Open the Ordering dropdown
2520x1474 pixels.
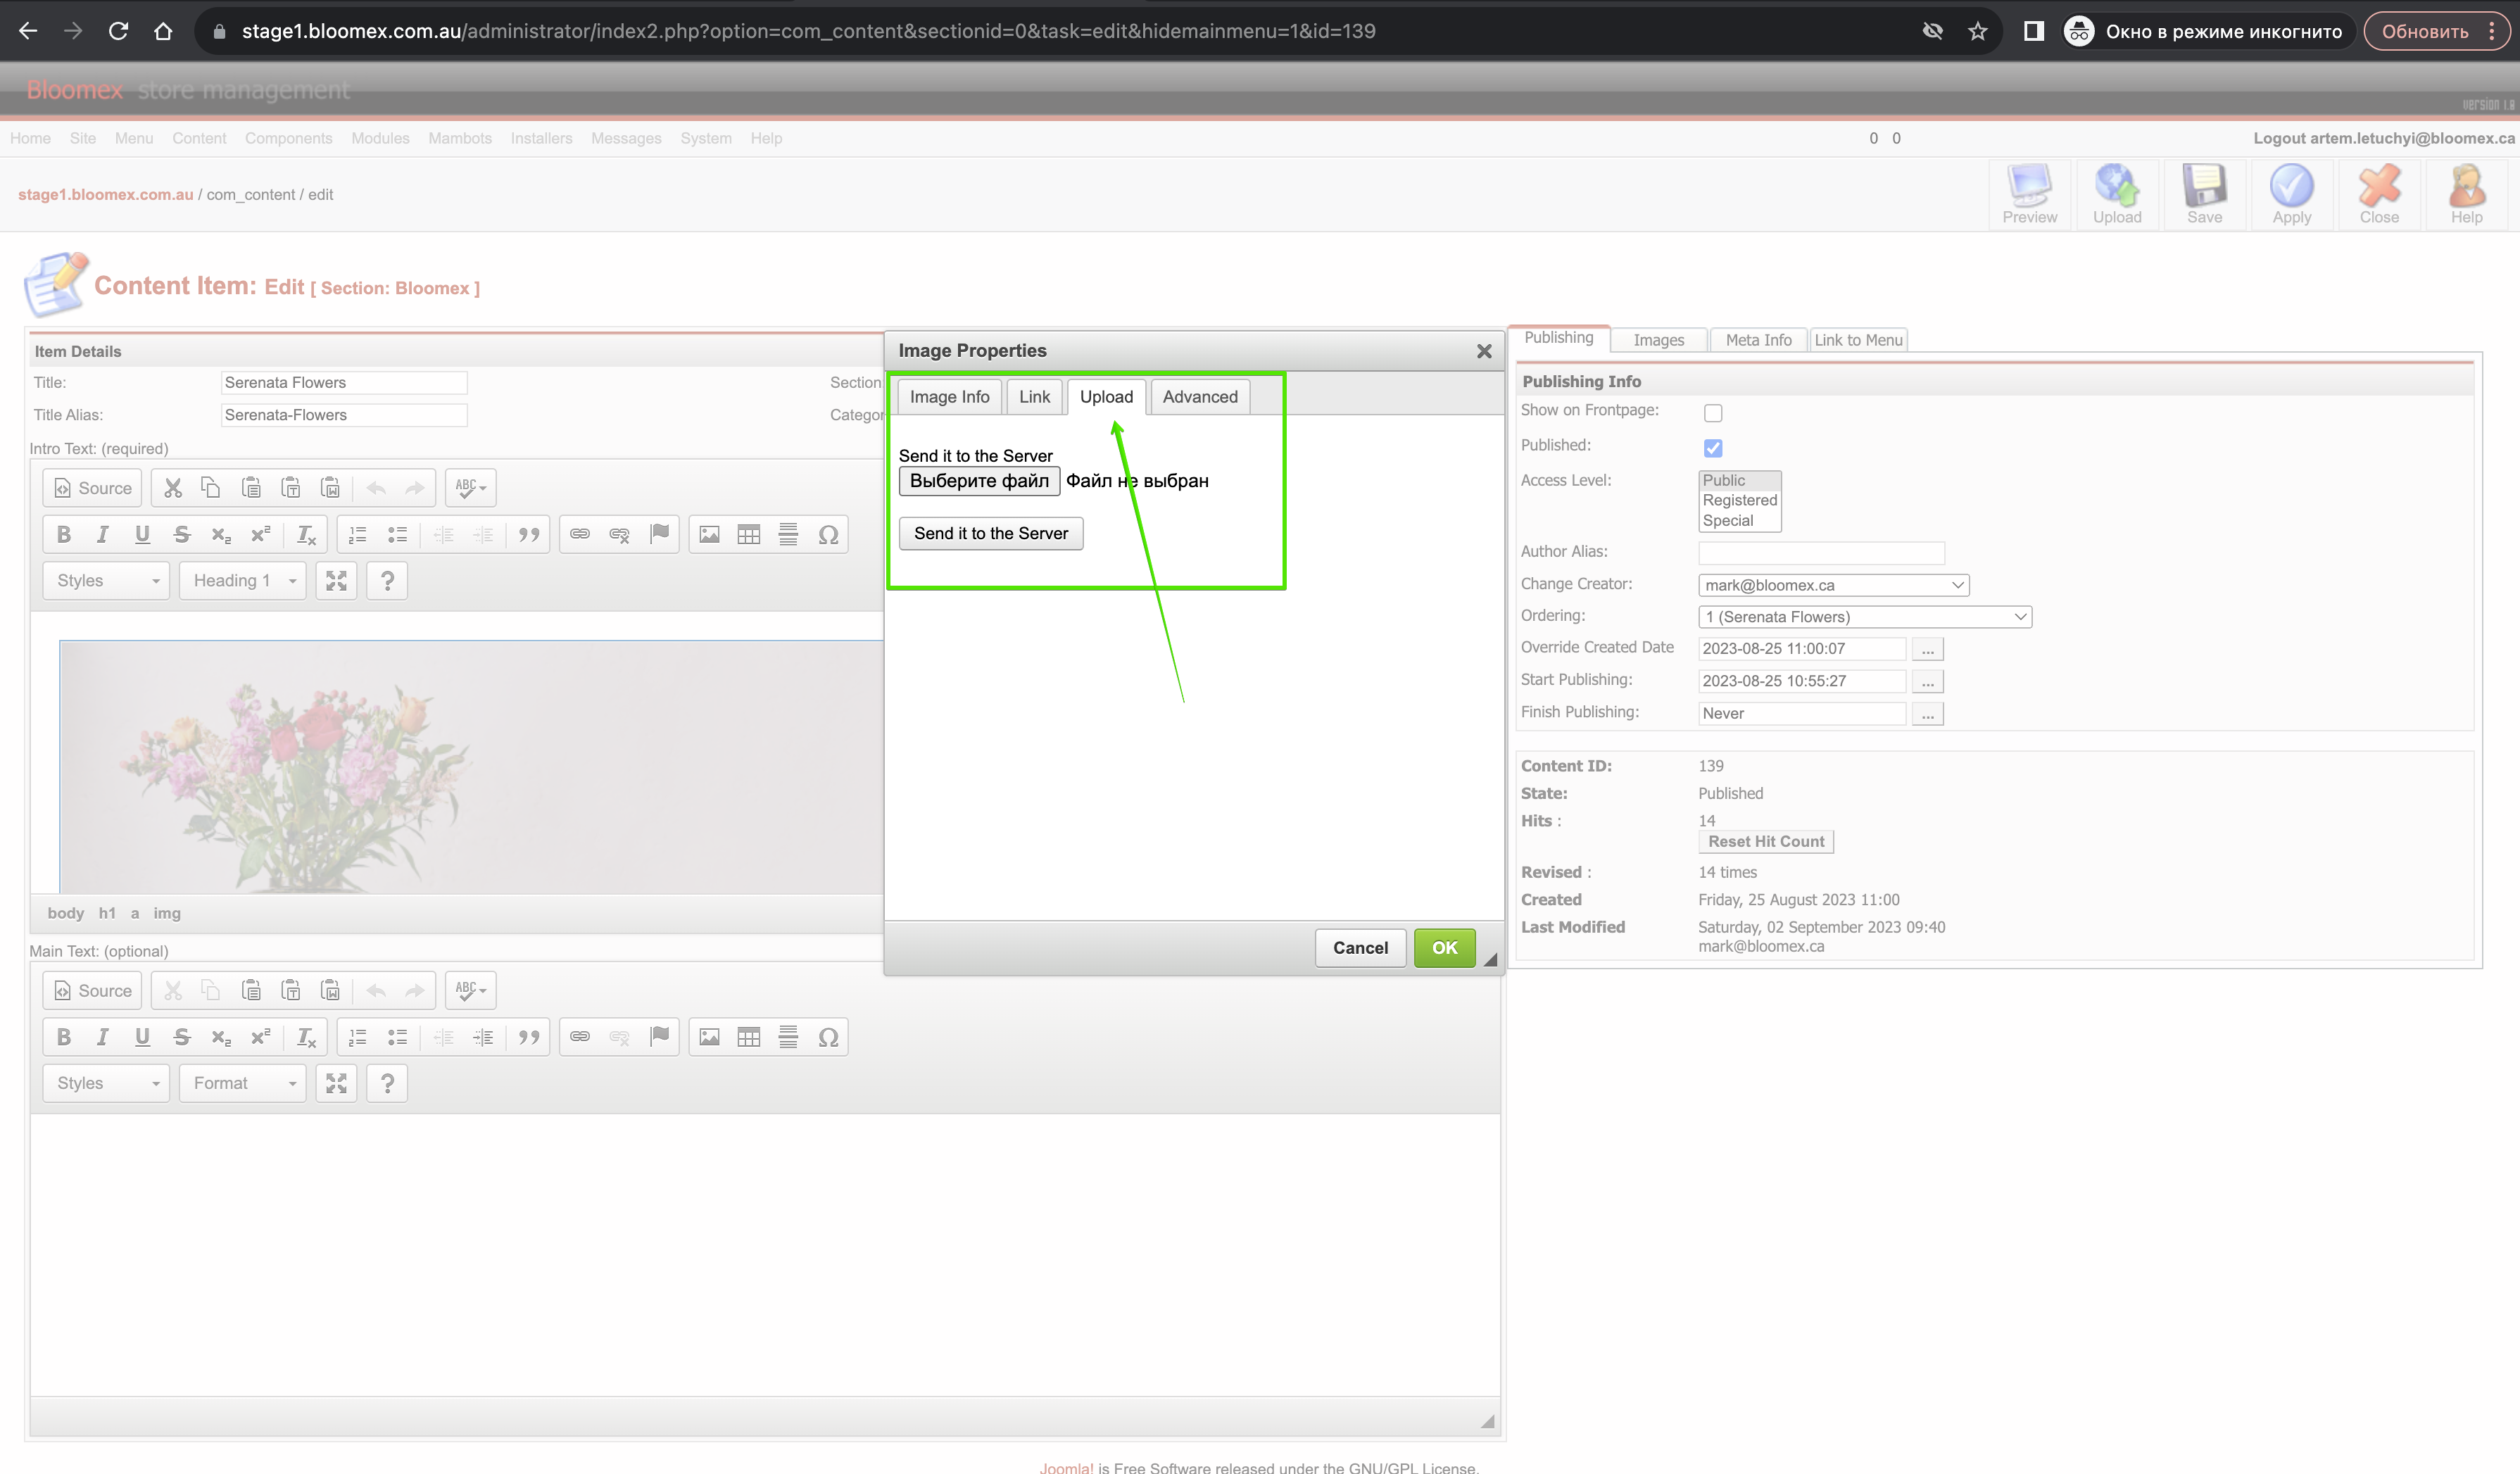(1865, 617)
